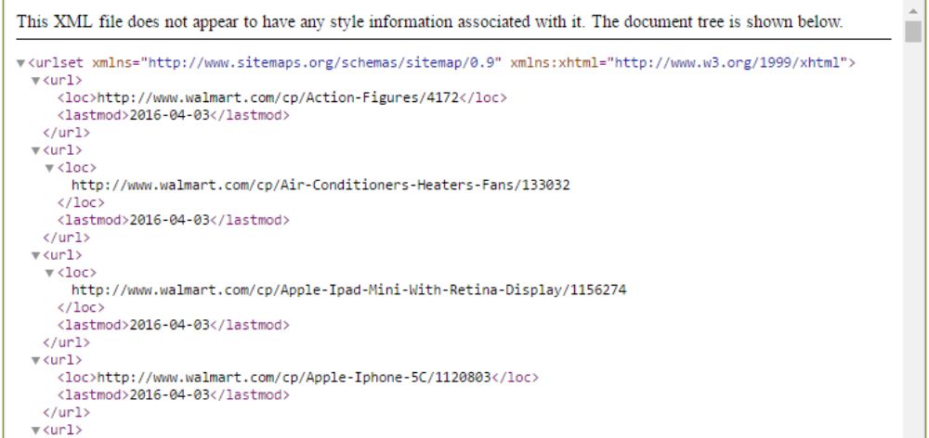Click the scrollbar track below the thumb
The width and height of the screenshot is (929, 438).
pyautogui.click(x=913, y=237)
